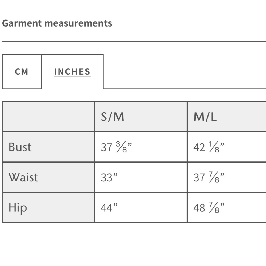Select the M/L waist value 37 7/8
The image size is (266, 266).
[209, 177]
